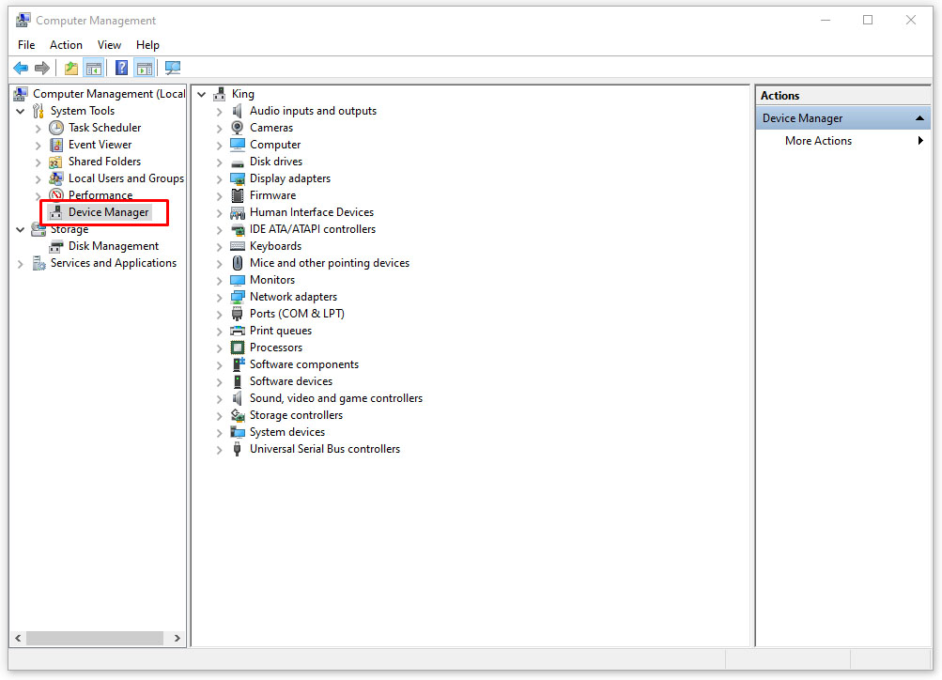Toggle Show/Hide Console Tree toolbar icon

(94, 68)
